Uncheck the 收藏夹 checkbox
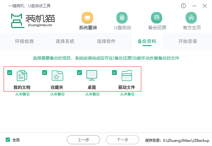 coord(45,73)
